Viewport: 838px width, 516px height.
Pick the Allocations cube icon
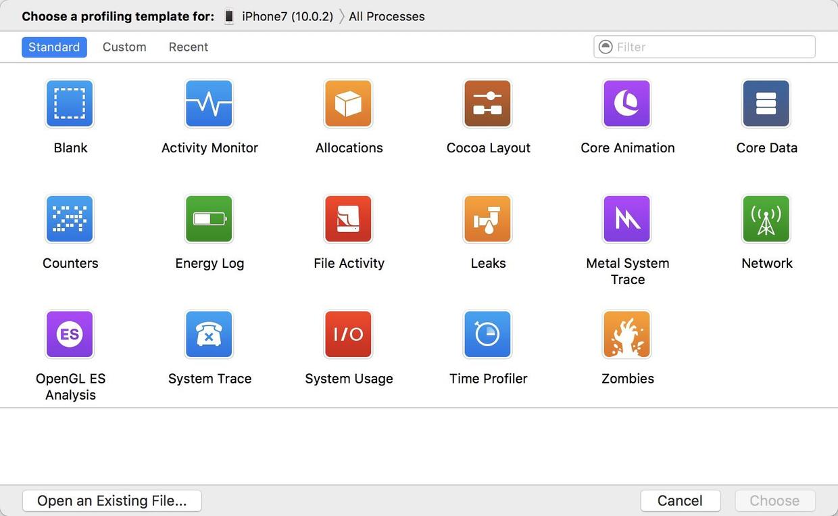(x=348, y=103)
